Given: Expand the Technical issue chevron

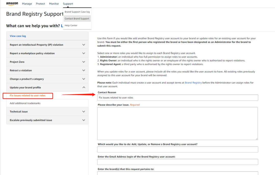Looking at the screenshot, I should [84, 112].
